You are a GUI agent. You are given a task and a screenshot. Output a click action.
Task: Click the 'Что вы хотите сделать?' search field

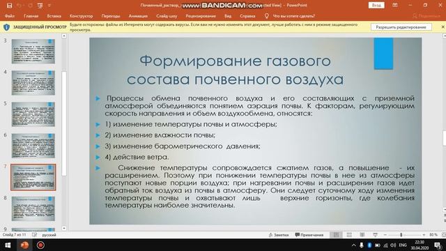coord(294,16)
